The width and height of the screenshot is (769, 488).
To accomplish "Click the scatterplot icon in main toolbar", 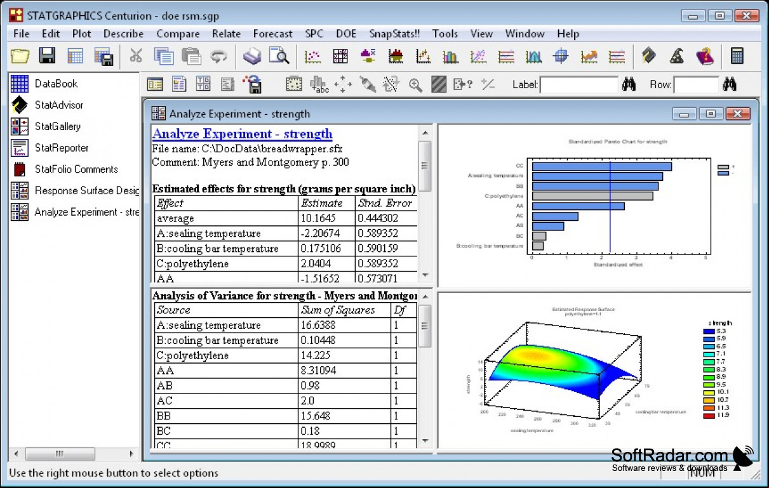I will point(312,56).
